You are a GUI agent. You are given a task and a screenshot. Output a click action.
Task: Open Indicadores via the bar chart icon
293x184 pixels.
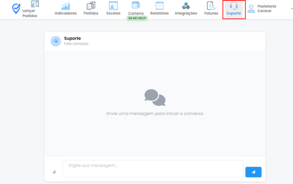(66, 6)
